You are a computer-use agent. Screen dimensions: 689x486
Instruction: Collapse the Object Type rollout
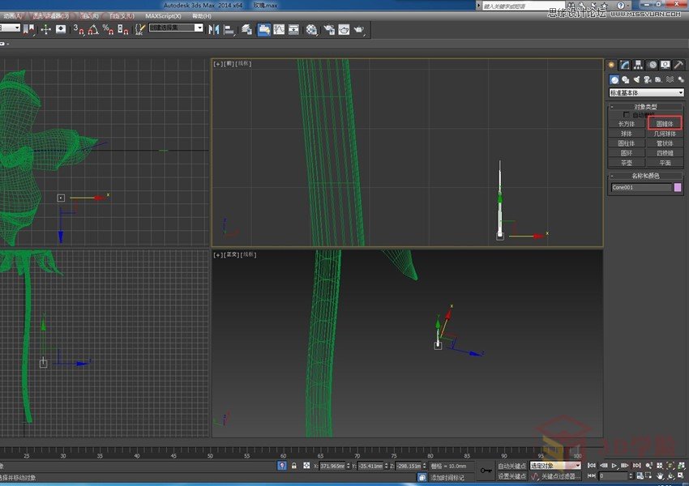(x=645, y=107)
